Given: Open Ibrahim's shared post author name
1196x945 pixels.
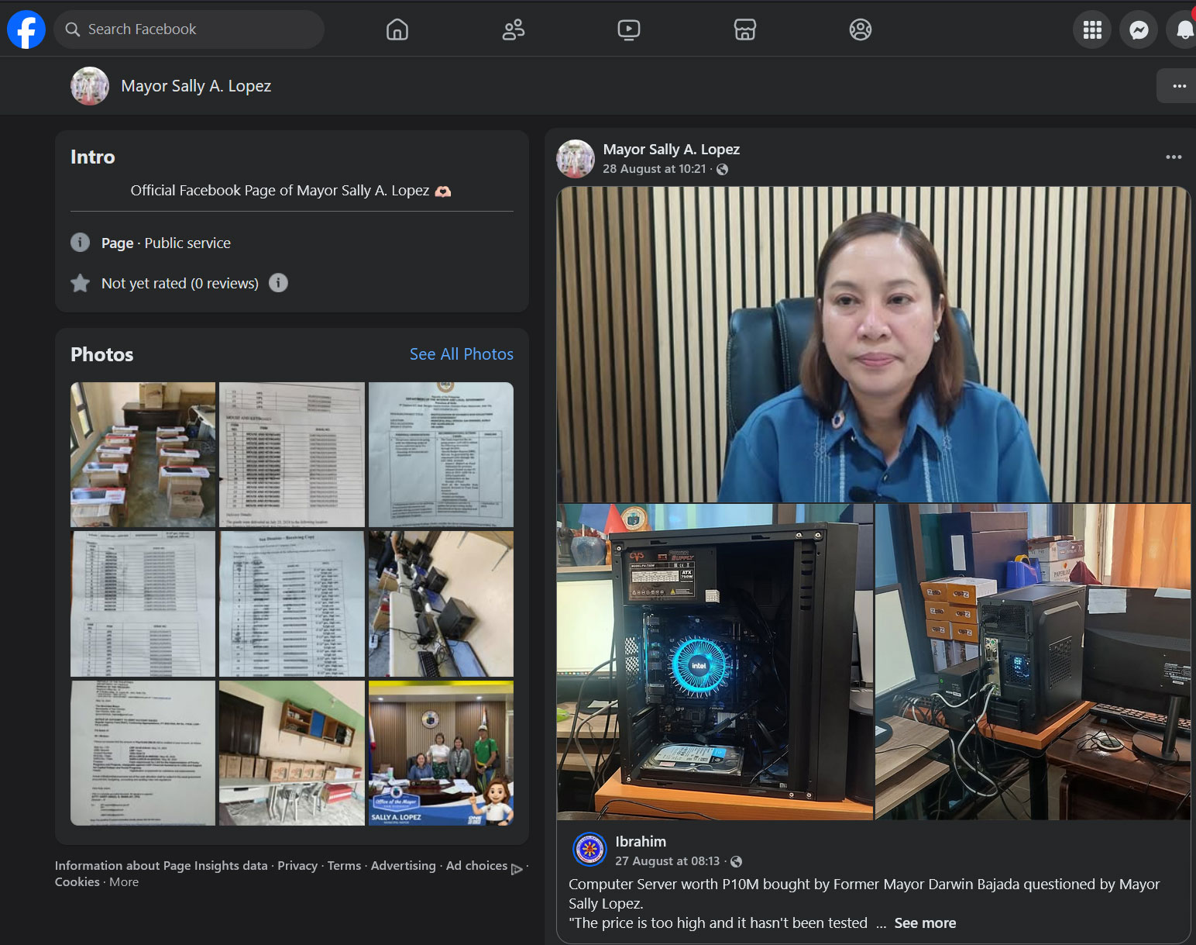Looking at the screenshot, I should click(x=641, y=842).
